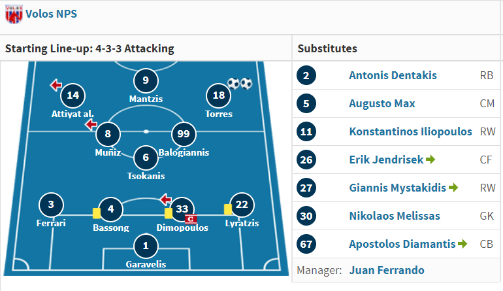
Task: Click the yellow card beside Lyratzis
Action: [228, 209]
